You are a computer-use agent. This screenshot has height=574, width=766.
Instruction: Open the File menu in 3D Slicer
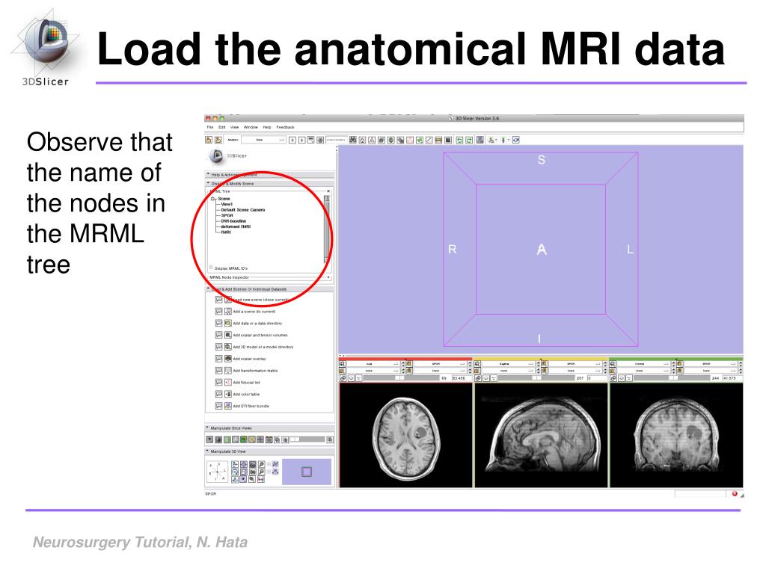click(209, 127)
